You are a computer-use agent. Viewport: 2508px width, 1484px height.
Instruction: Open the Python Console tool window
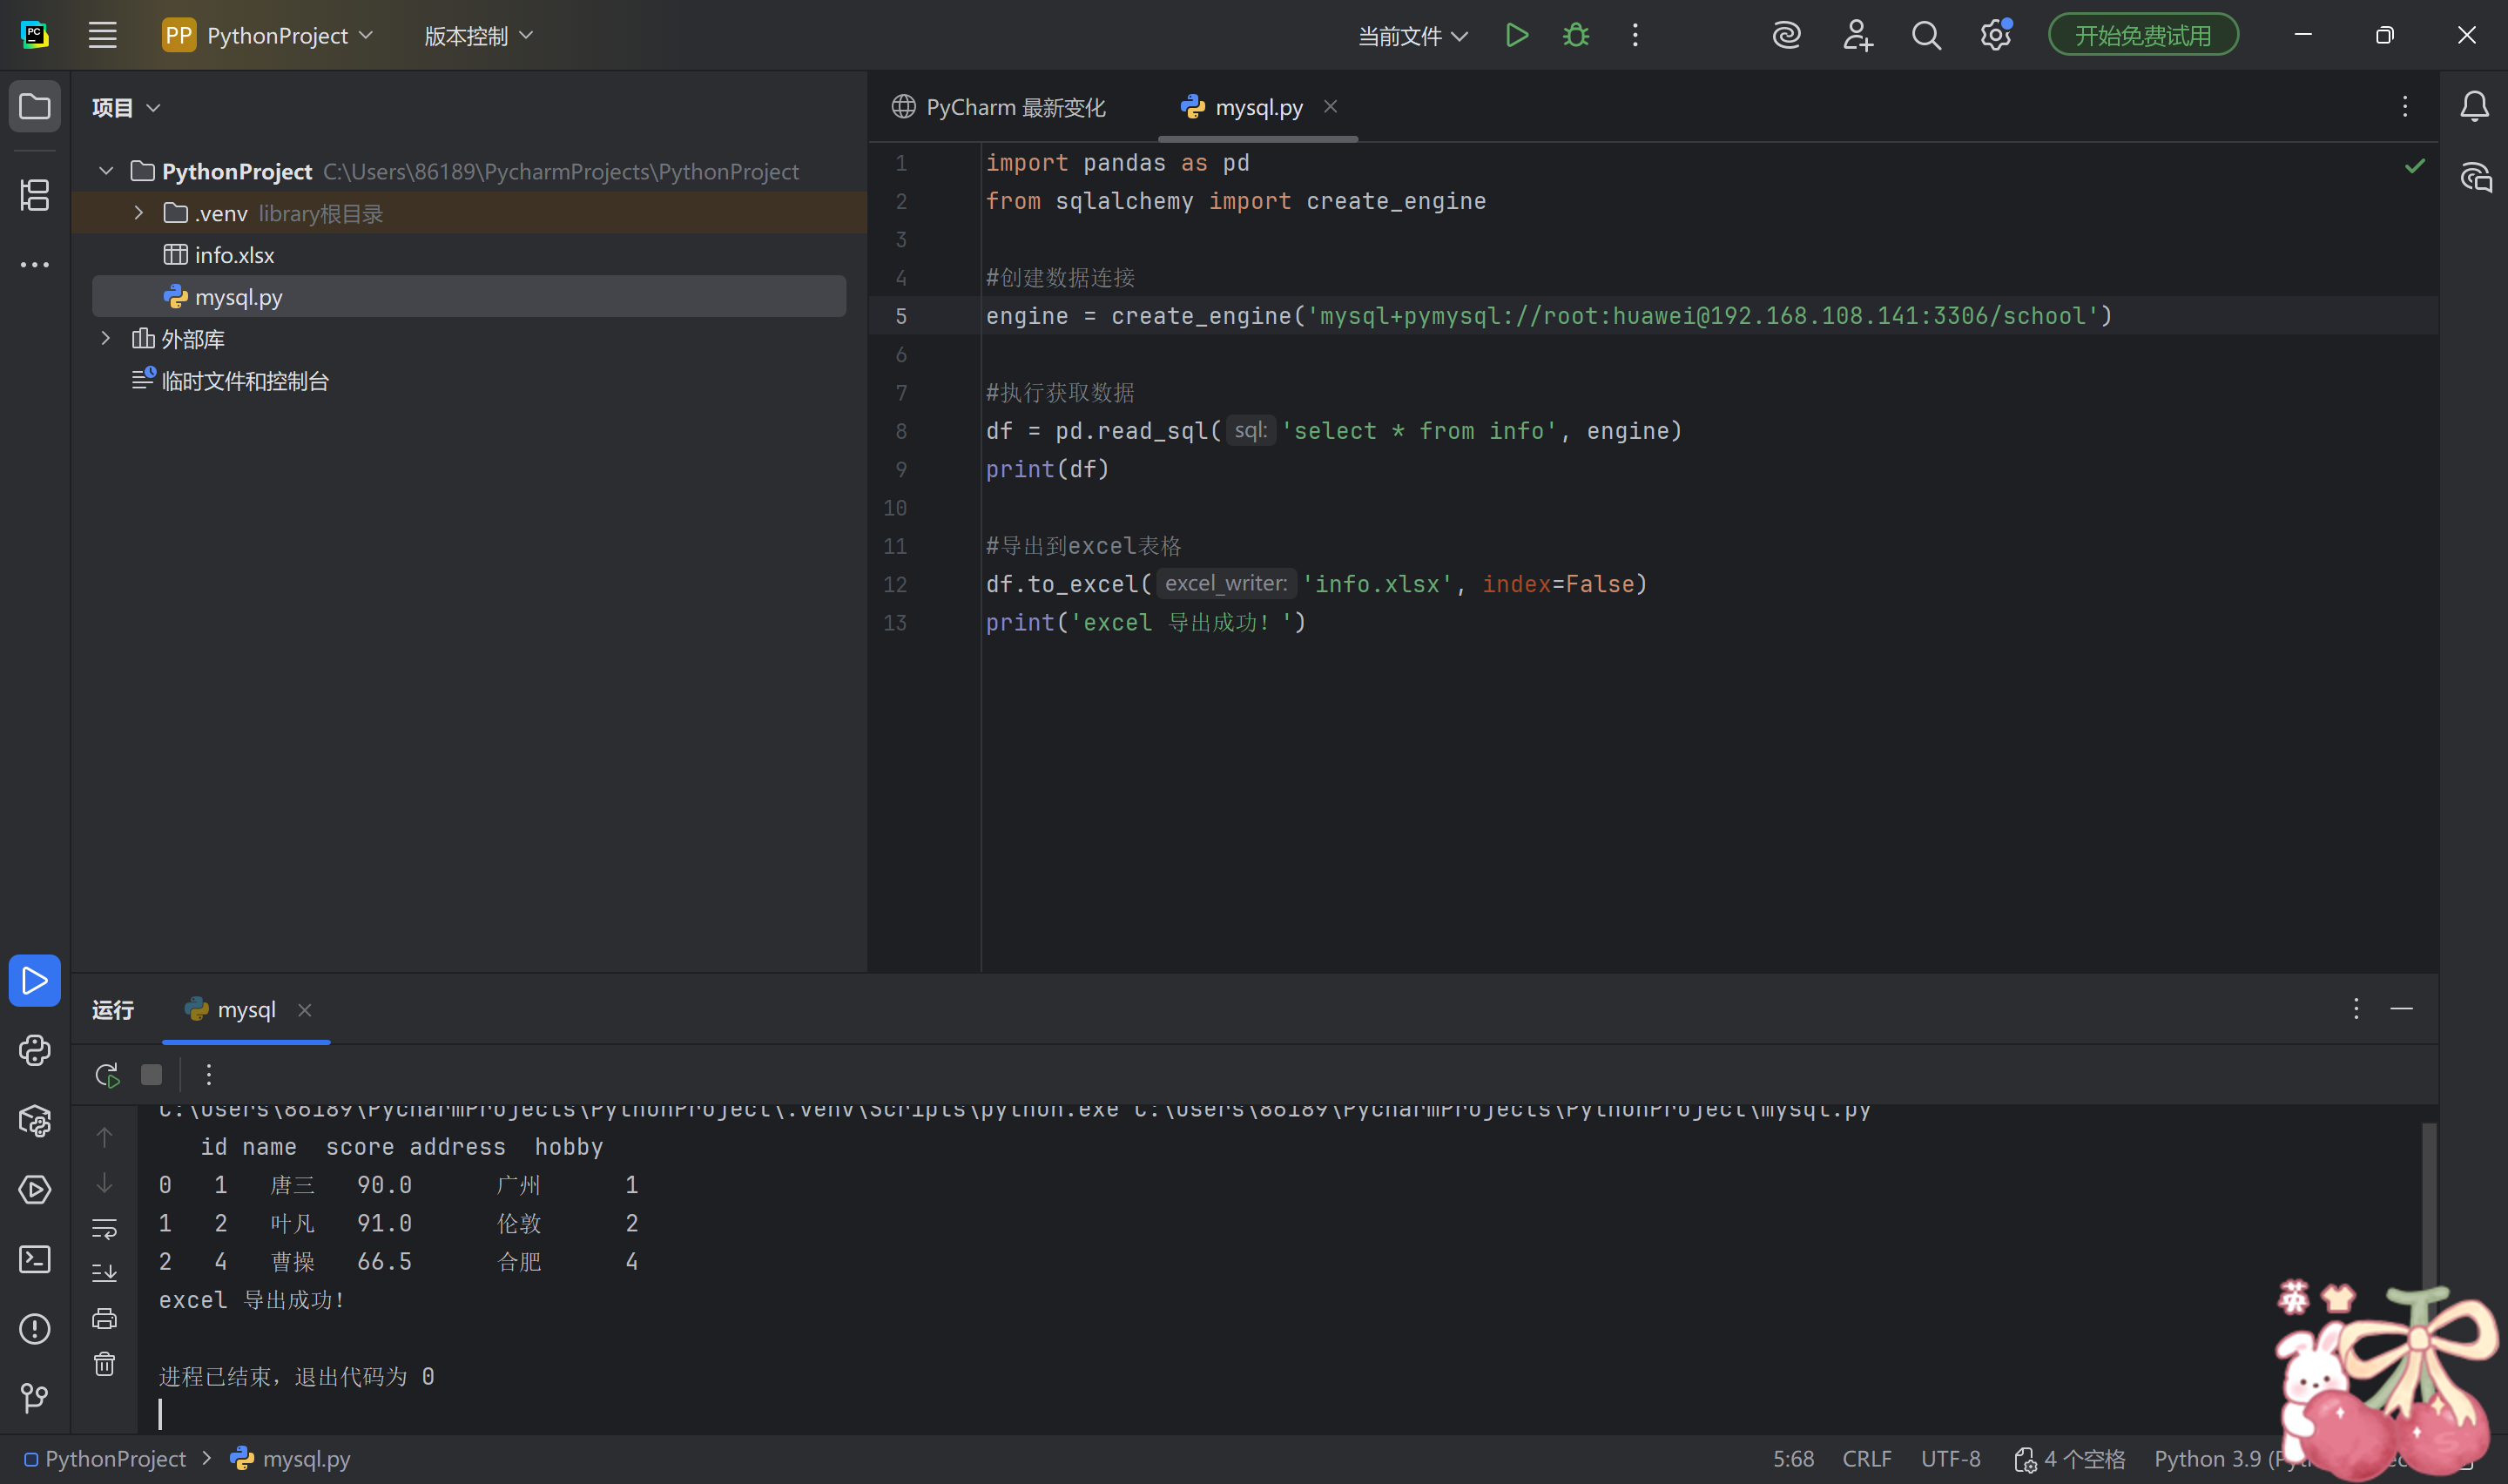pos(35,1050)
